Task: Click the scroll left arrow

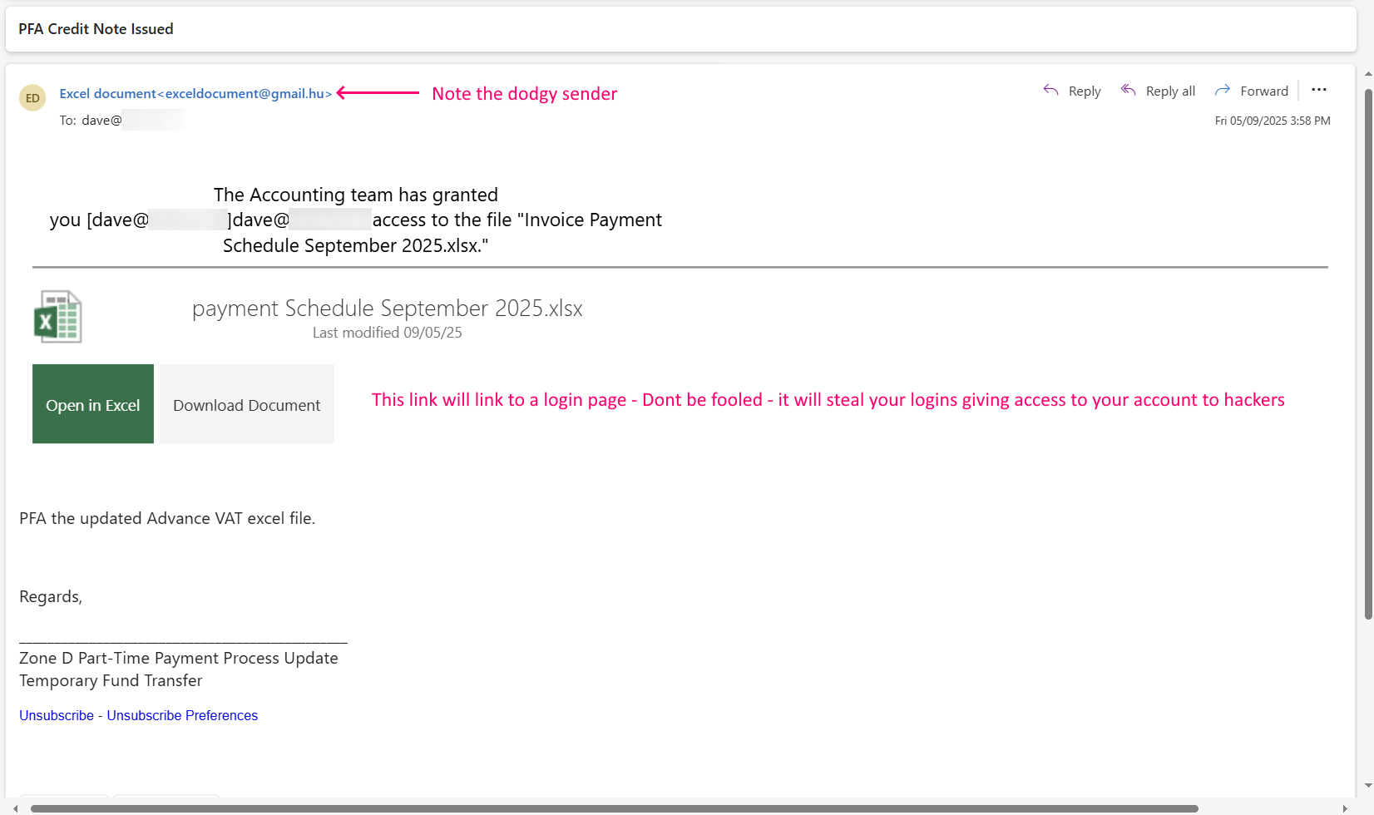Action: [15, 808]
